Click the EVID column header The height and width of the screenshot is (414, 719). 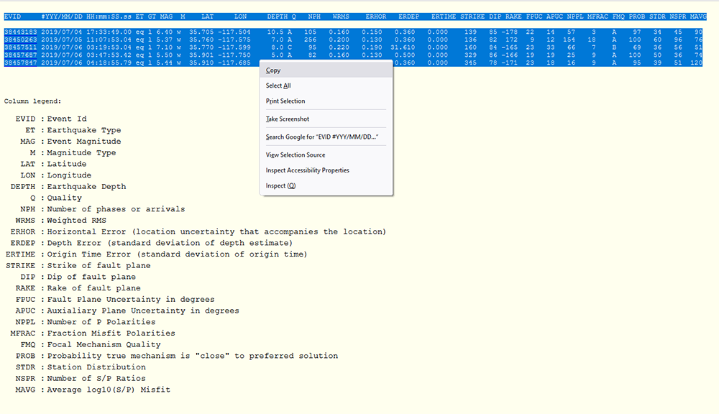(13, 16)
